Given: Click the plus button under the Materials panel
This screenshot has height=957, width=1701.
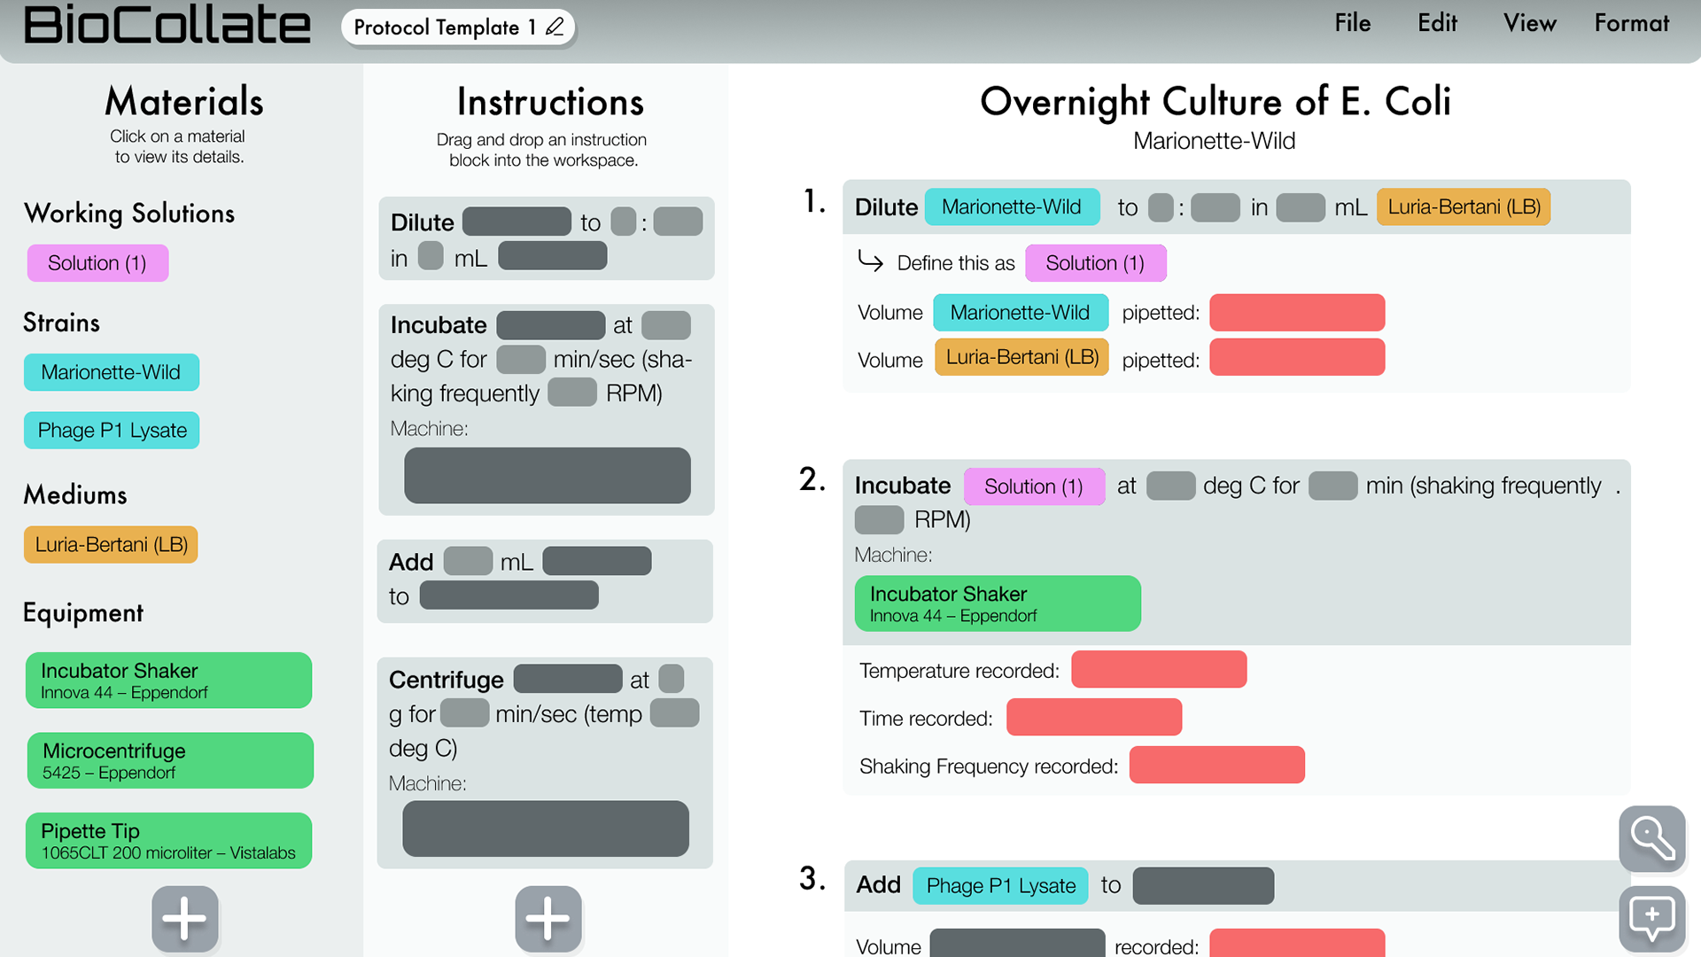Looking at the screenshot, I should tap(184, 918).
